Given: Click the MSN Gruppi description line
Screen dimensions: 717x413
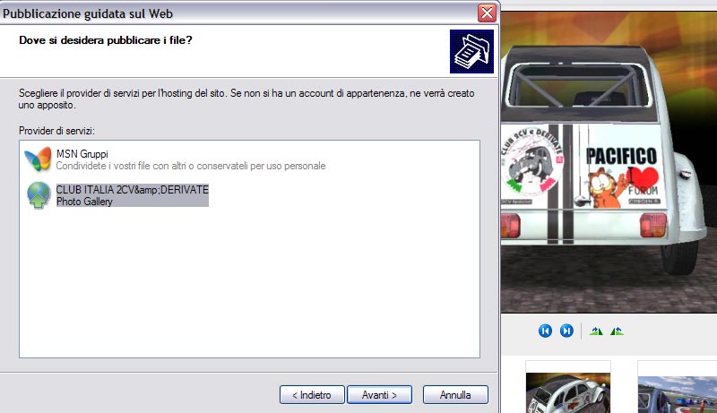Looking at the screenshot, I should [x=191, y=166].
